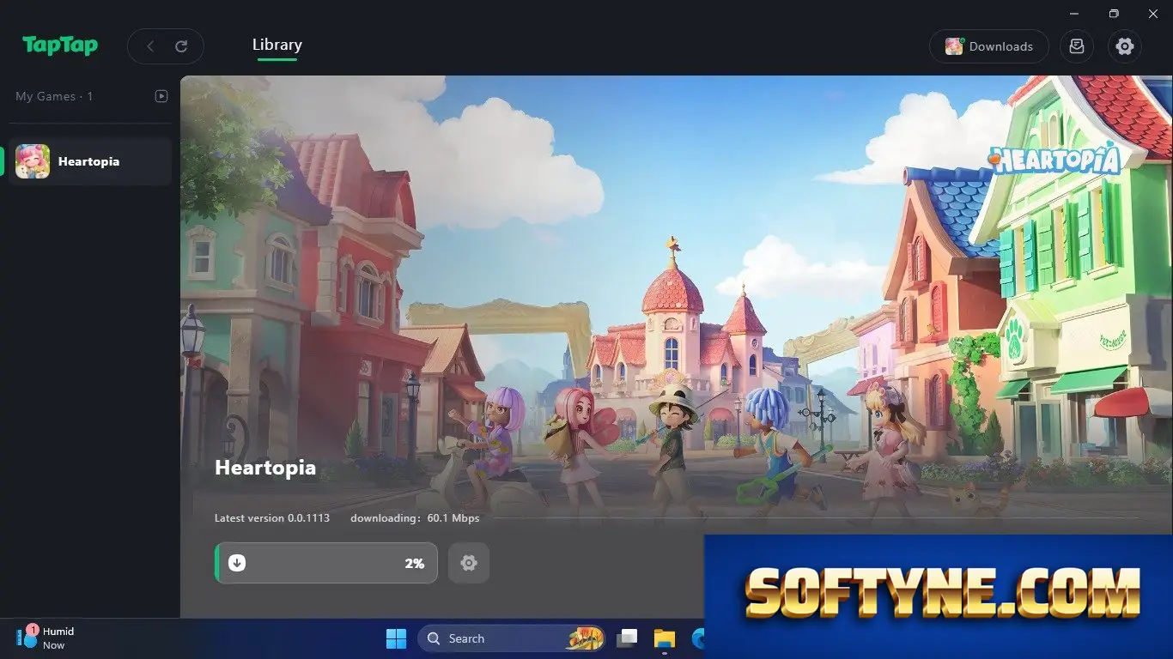
Task: Open Task View from the taskbar
Action: click(x=627, y=638)
